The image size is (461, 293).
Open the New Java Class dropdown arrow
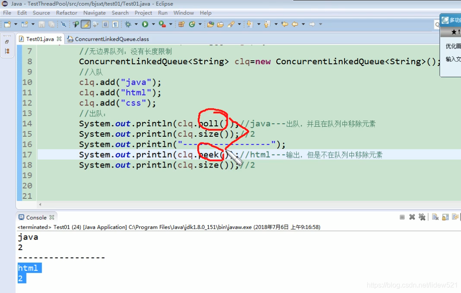pos(200,24)
